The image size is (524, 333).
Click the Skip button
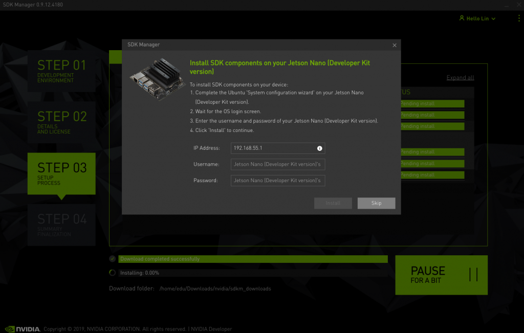click(376, 203)
